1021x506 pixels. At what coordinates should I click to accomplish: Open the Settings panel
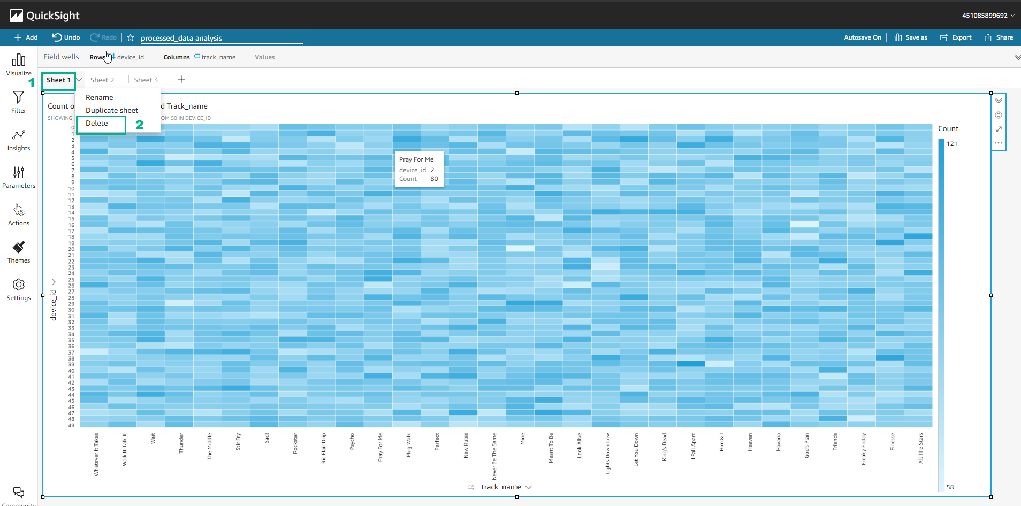point(19,289)
